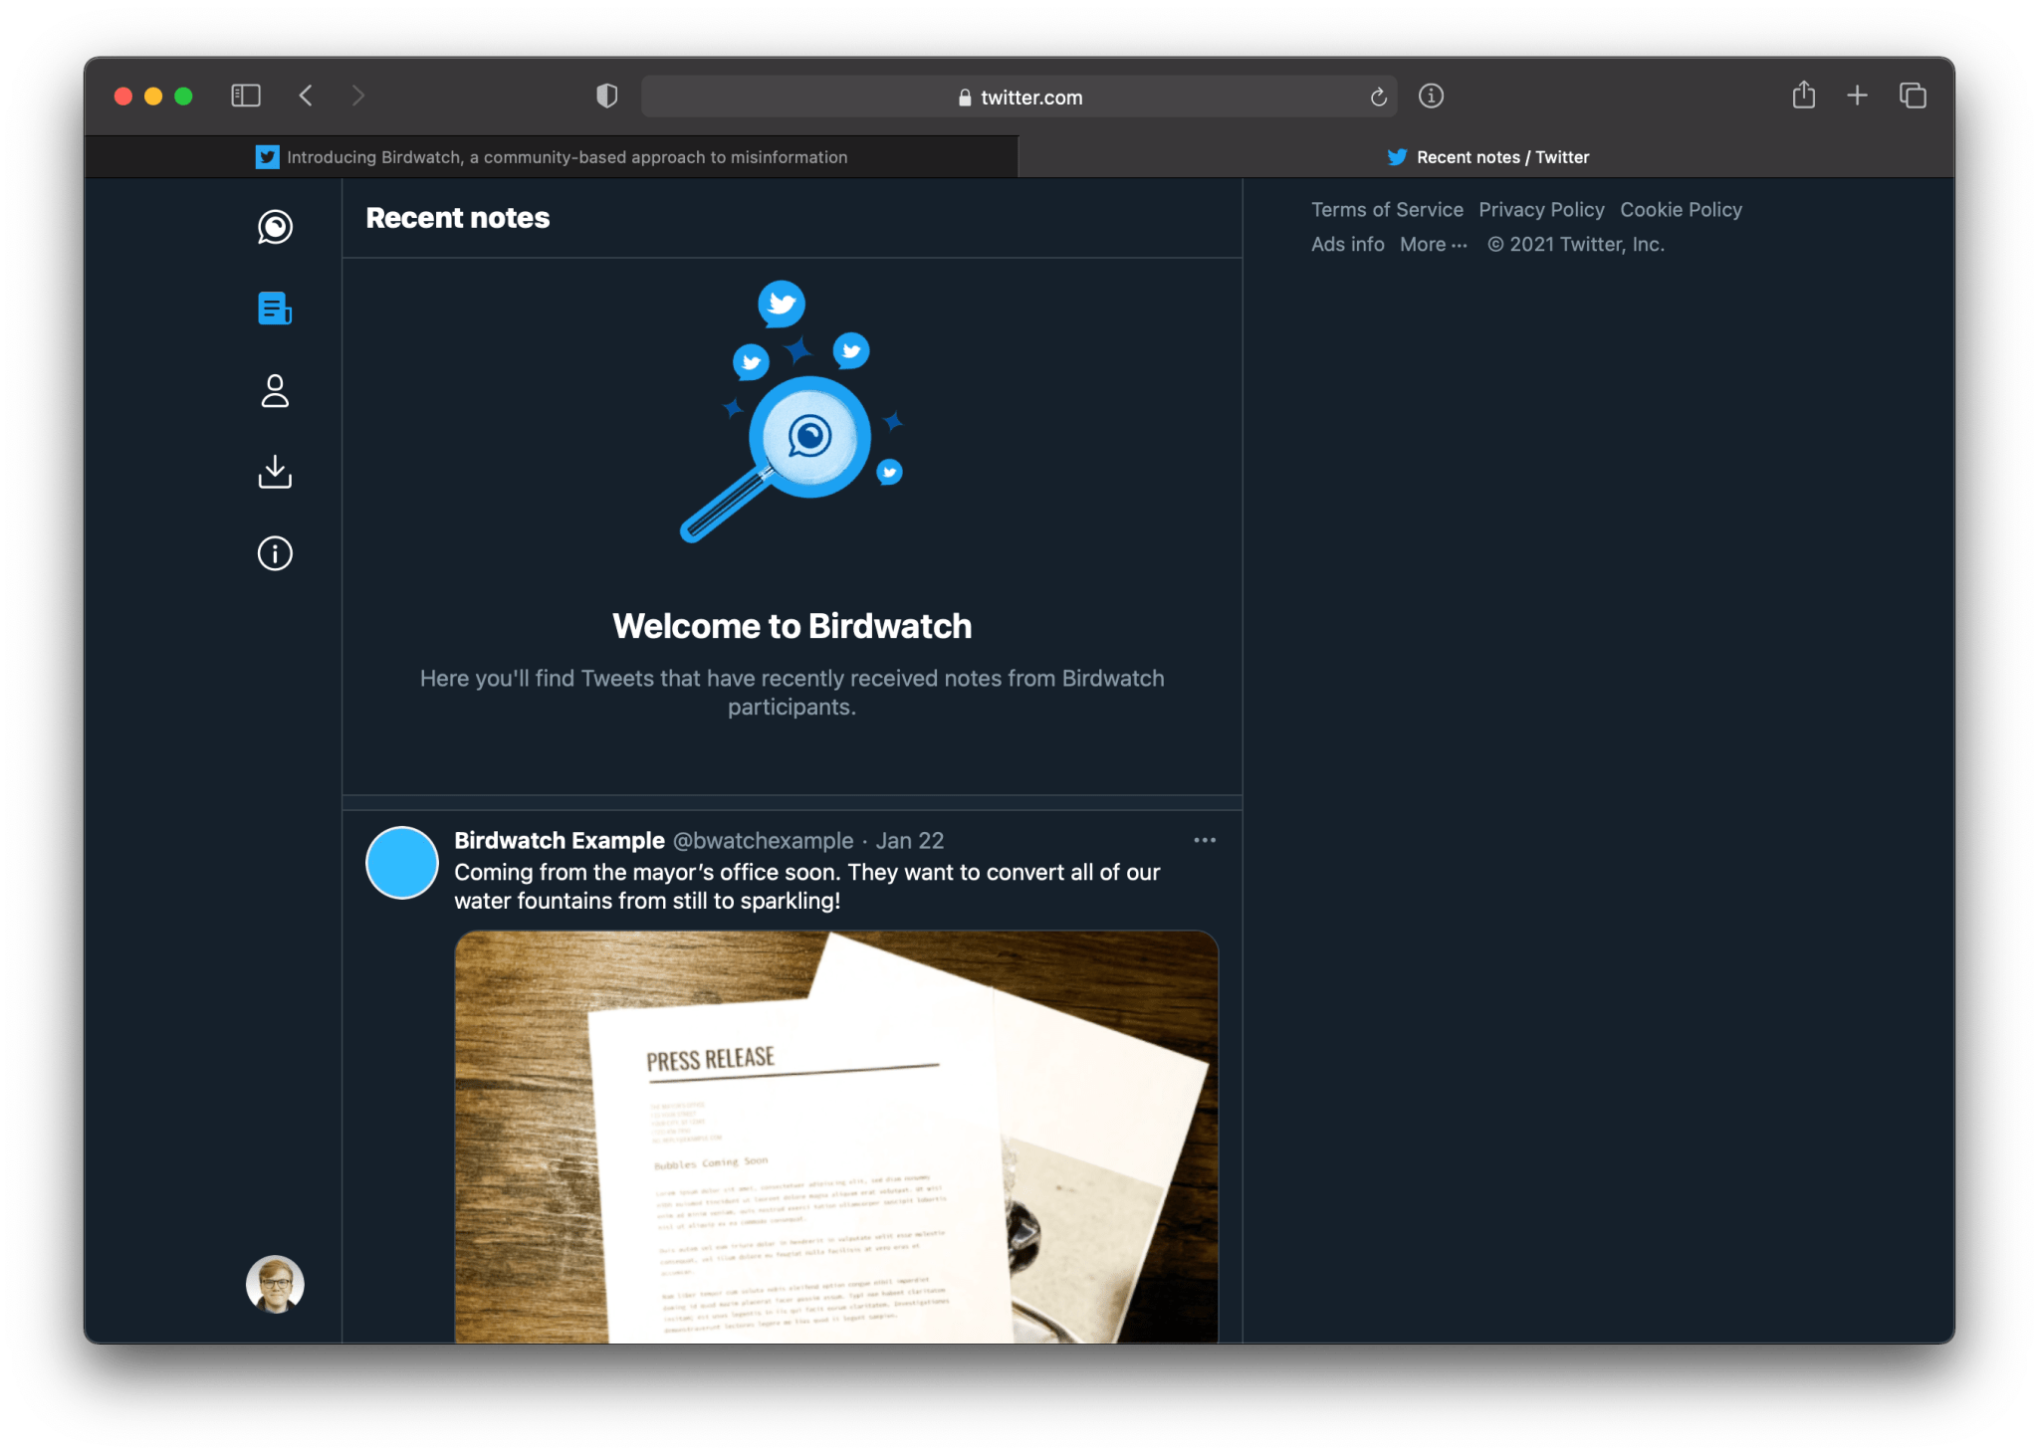
Task: Open the Safari share icon
Action: click(1803, 96)
